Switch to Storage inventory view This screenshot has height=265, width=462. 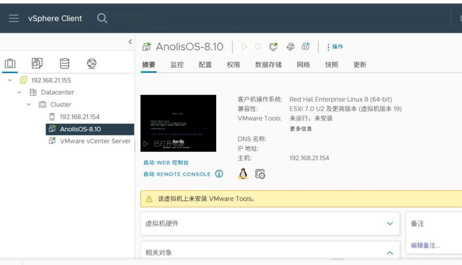click(x=65, y=63)
